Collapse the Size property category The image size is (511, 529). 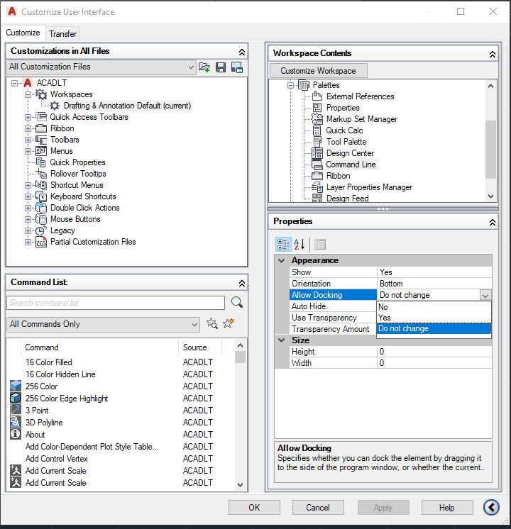point(281,340)
